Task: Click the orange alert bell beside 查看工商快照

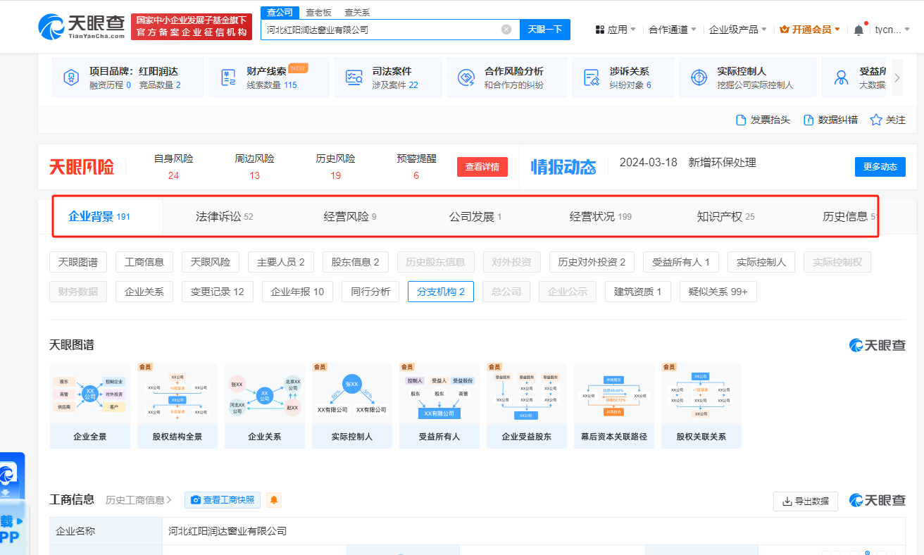Action: coord(274,500)
